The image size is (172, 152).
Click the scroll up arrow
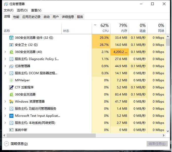point(168,36)
